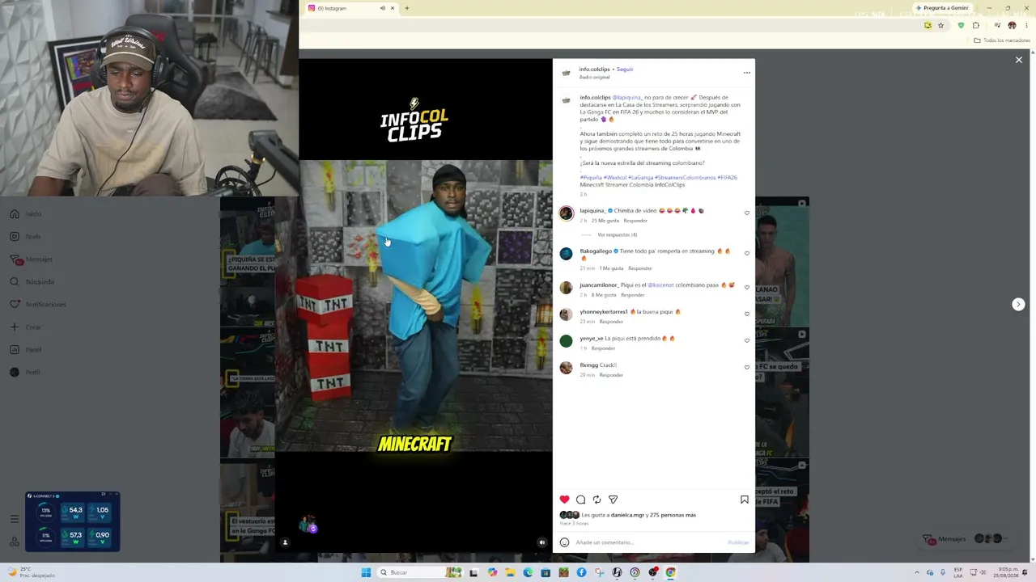Open the Chrome extensions puzzle icon
The image size is (1036, 582).
click(976, 26)
